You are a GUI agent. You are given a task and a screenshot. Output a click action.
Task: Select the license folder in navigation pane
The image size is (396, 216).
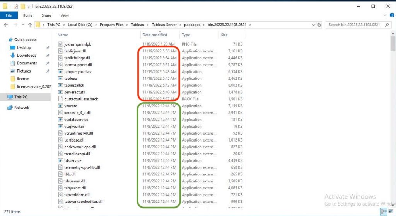(23, 79)
